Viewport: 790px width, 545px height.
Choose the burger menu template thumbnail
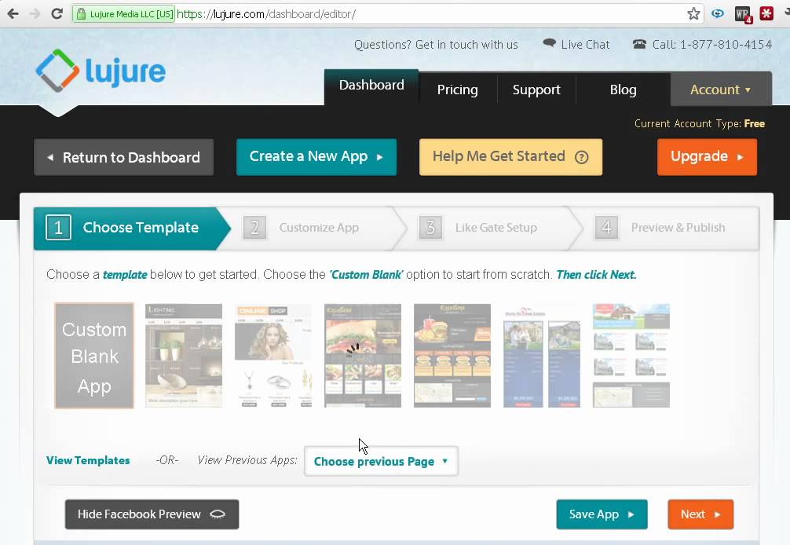coord(452,356)
